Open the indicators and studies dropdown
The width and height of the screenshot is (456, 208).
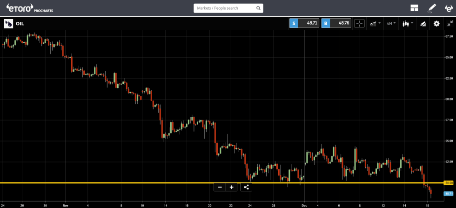[x=375, y=23]
